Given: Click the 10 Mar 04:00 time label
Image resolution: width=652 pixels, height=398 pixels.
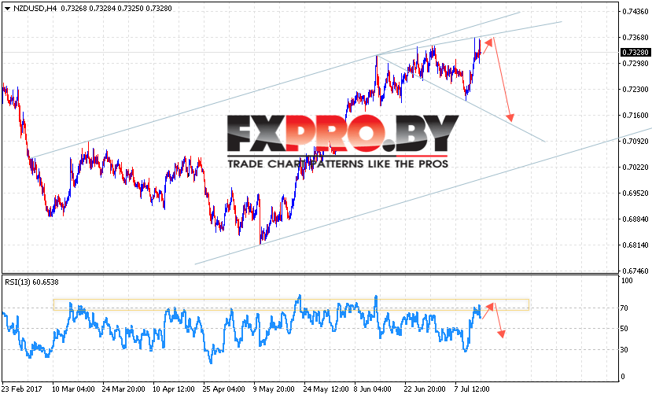Looking at the screenshot, I should [73, 389].
